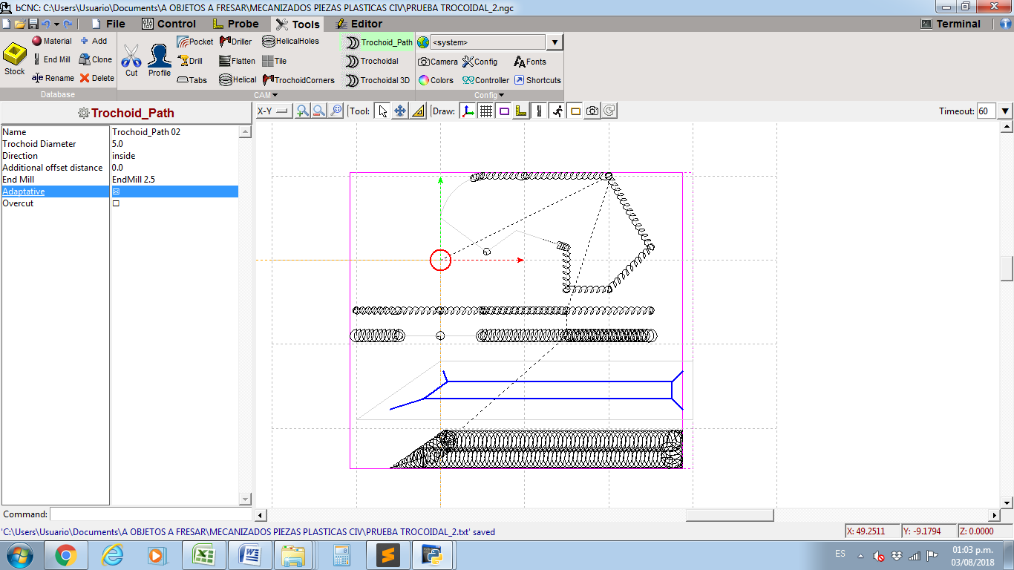This screenshot has width=1014, height=570.
Task: Toggle axes drawing in Draw toolbar
Action: [x=468, y=111]
